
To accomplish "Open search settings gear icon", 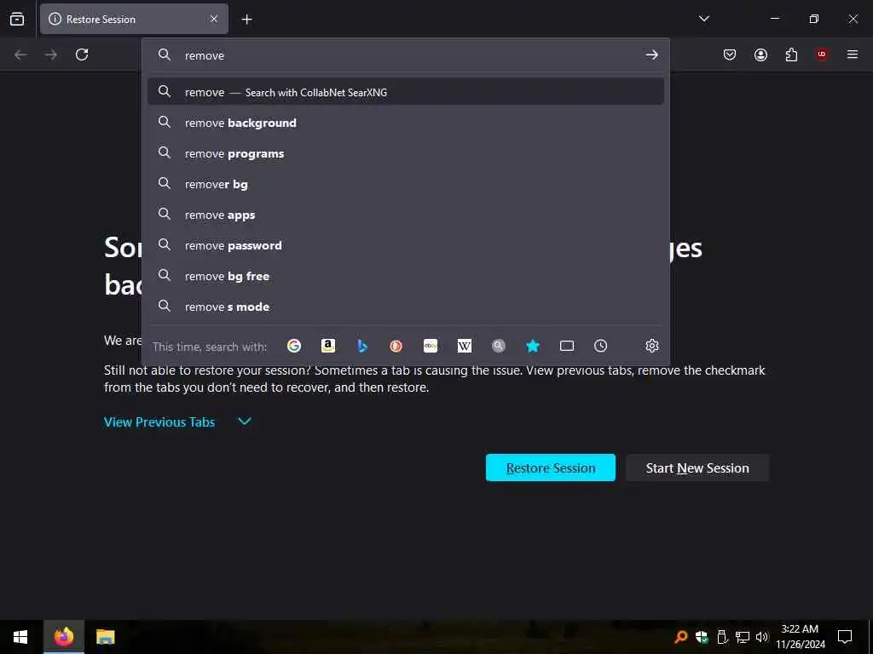I will [x=652, y=346].
